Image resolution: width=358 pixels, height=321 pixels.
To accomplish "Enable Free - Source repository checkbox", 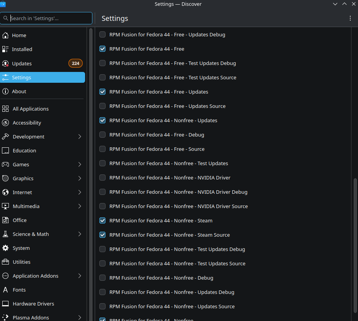I will tap(102, 149).
